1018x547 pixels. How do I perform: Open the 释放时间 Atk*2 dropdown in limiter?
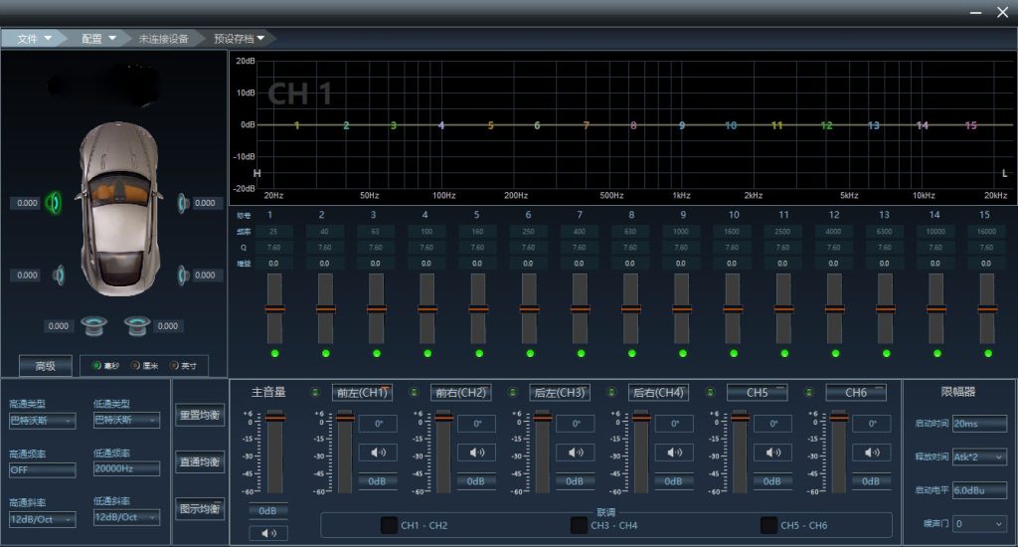[x=979, y=456]
